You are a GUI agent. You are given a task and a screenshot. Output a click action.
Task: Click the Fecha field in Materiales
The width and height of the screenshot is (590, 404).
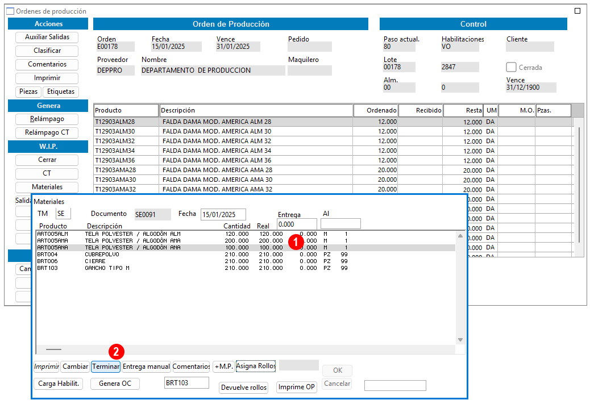point(223,214)
